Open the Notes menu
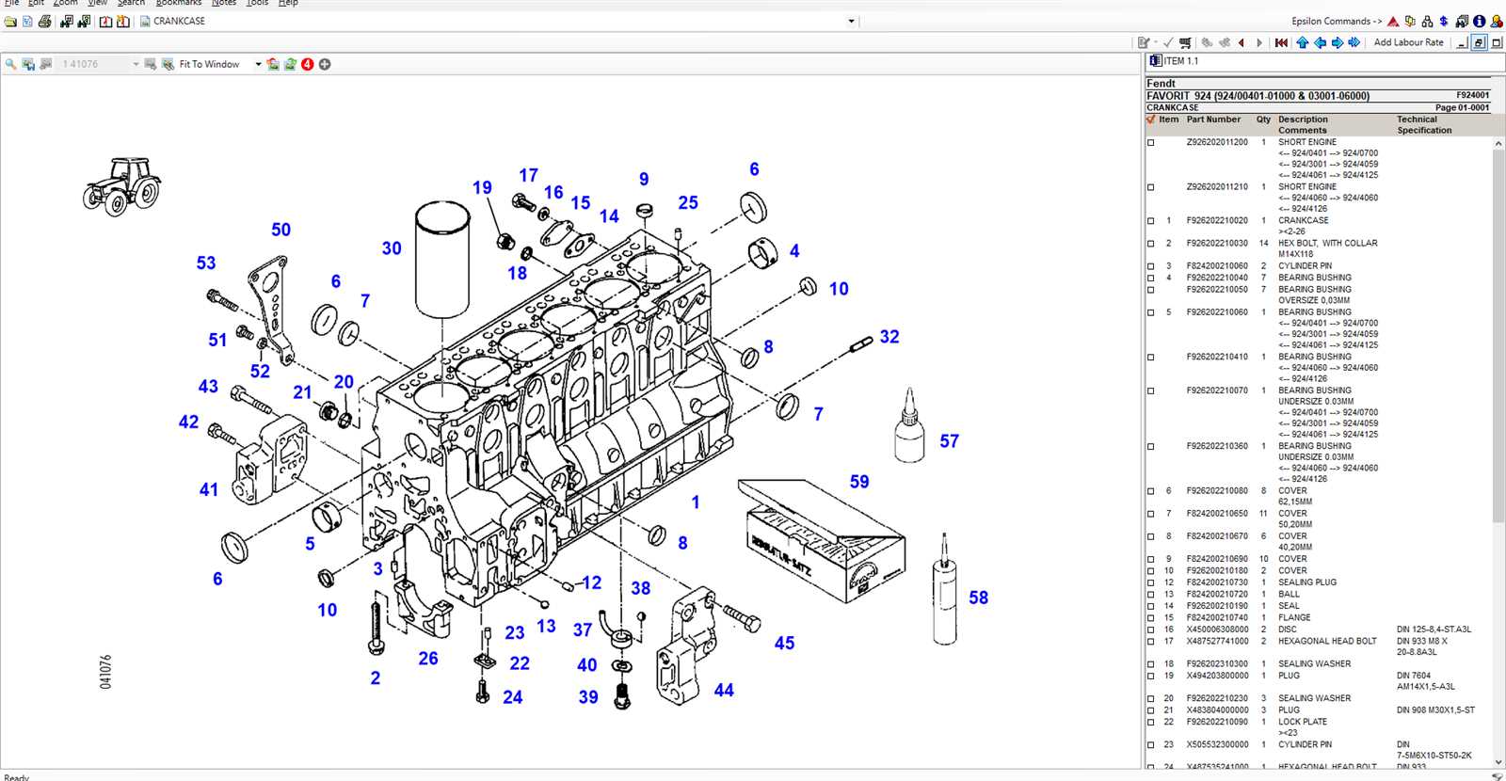 (x=224, y=3)
